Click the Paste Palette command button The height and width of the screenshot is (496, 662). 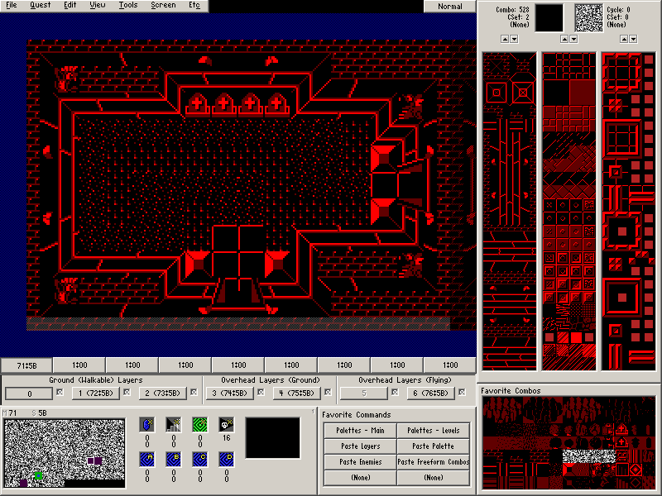(433, 446)
